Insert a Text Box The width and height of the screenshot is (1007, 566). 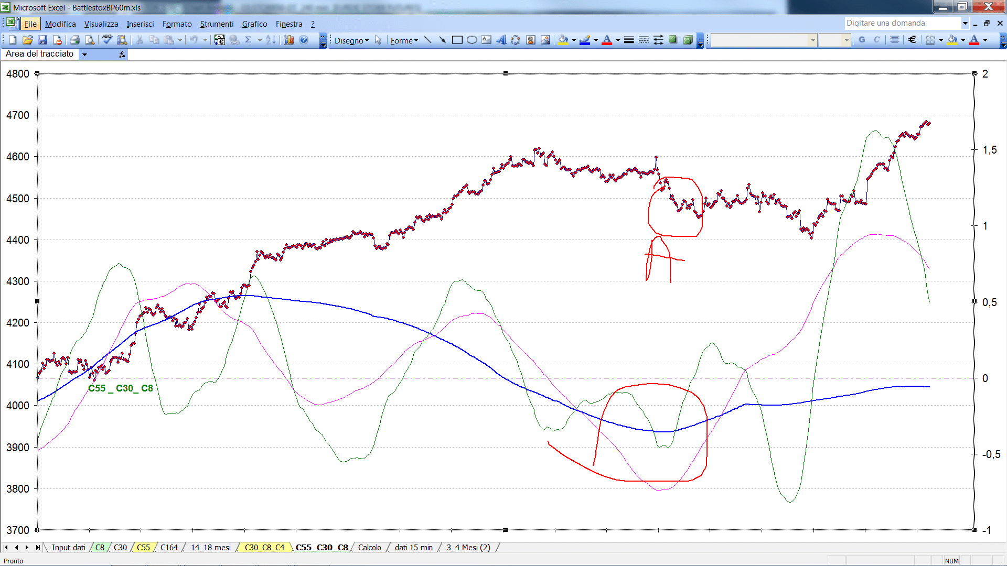486,40
